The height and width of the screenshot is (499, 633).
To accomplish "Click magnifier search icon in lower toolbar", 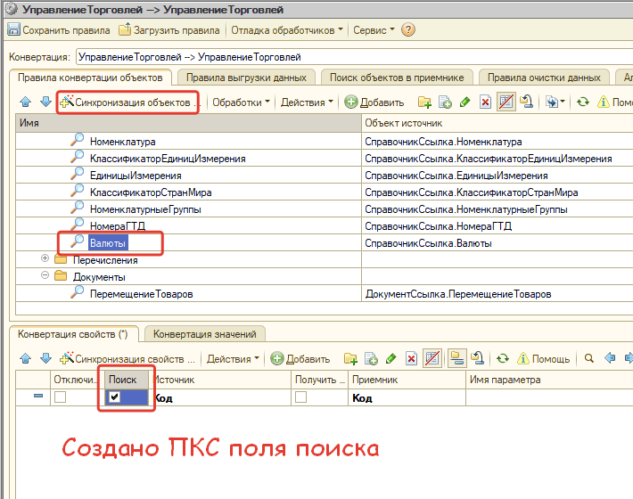I will (589, 358).
